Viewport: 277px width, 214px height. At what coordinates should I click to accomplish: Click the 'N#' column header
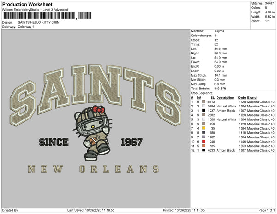pyautogui.click(x=199, y=98)
